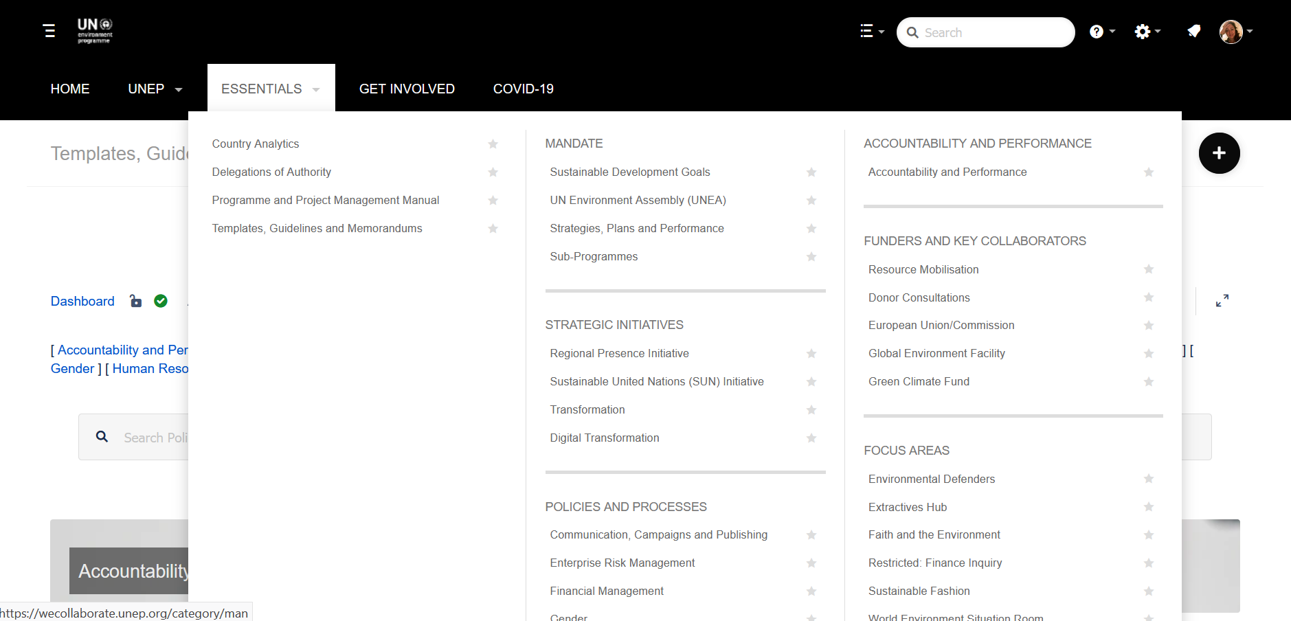Image resolution: width=1291 pixels, height=621 pixels.
Task: Click the fullscreen expand arrows icon
Action: coord(1222,301)
